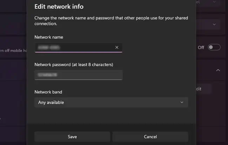Click the Network name label
The image size is (228, 145).
pos(48,37)
